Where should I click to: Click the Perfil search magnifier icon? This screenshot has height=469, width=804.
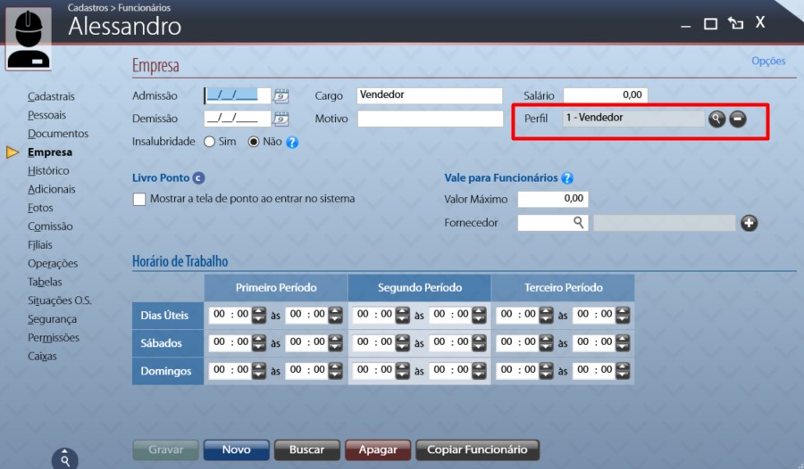click(716, 119)
